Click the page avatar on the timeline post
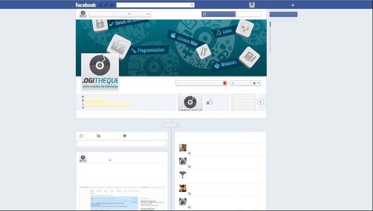Screen dimensions: 373x211 point(83,159)
